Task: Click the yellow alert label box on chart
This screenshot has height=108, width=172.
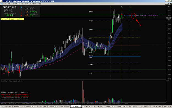Action: point(12,19)
